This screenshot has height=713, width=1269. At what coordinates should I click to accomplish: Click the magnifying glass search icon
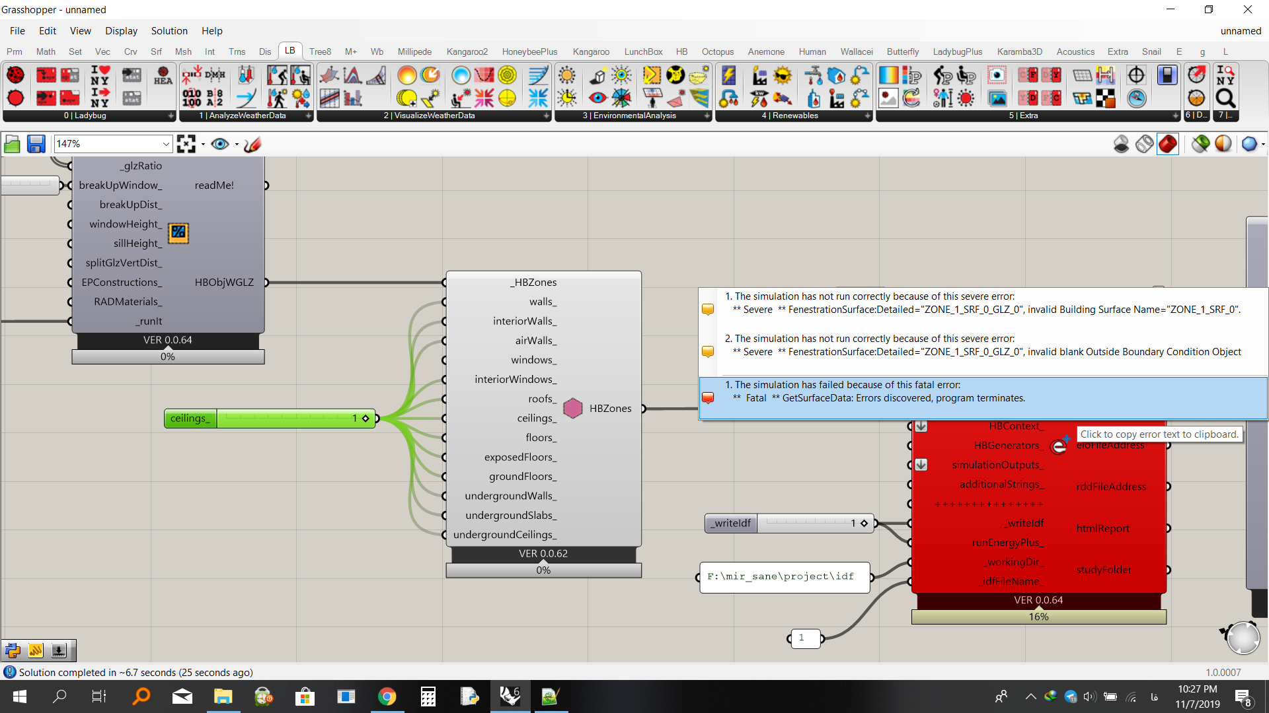1225,98
